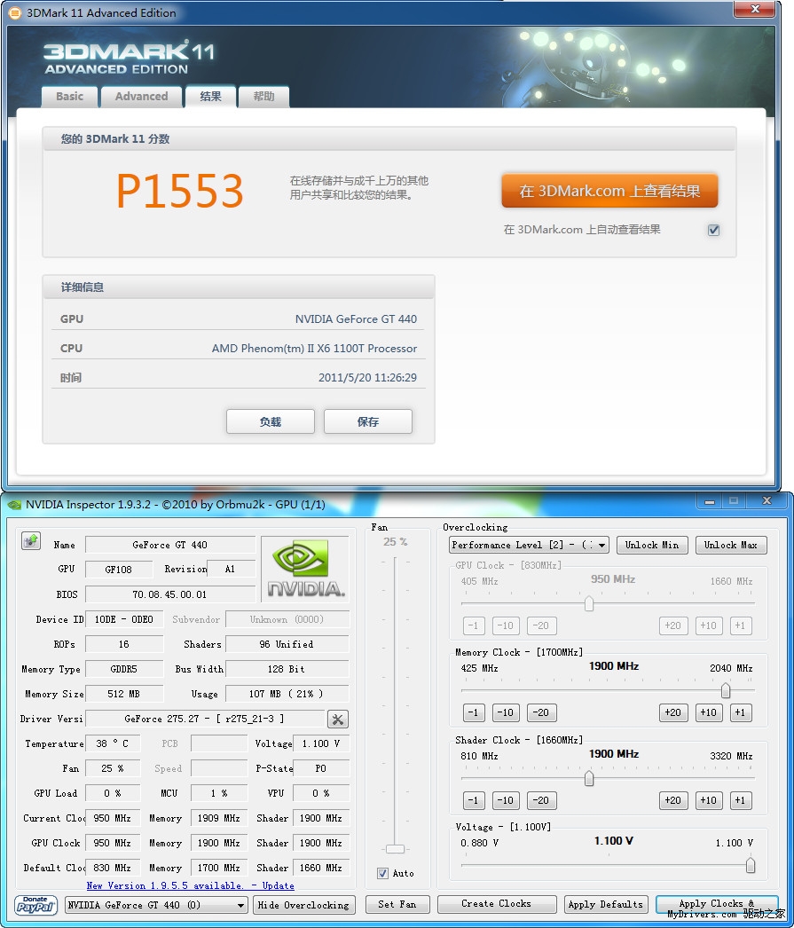The height and width of the screenshot is (928, 794).
Task: Click Apply Clocks & Voltage button
Action: [x=717, y=904]
